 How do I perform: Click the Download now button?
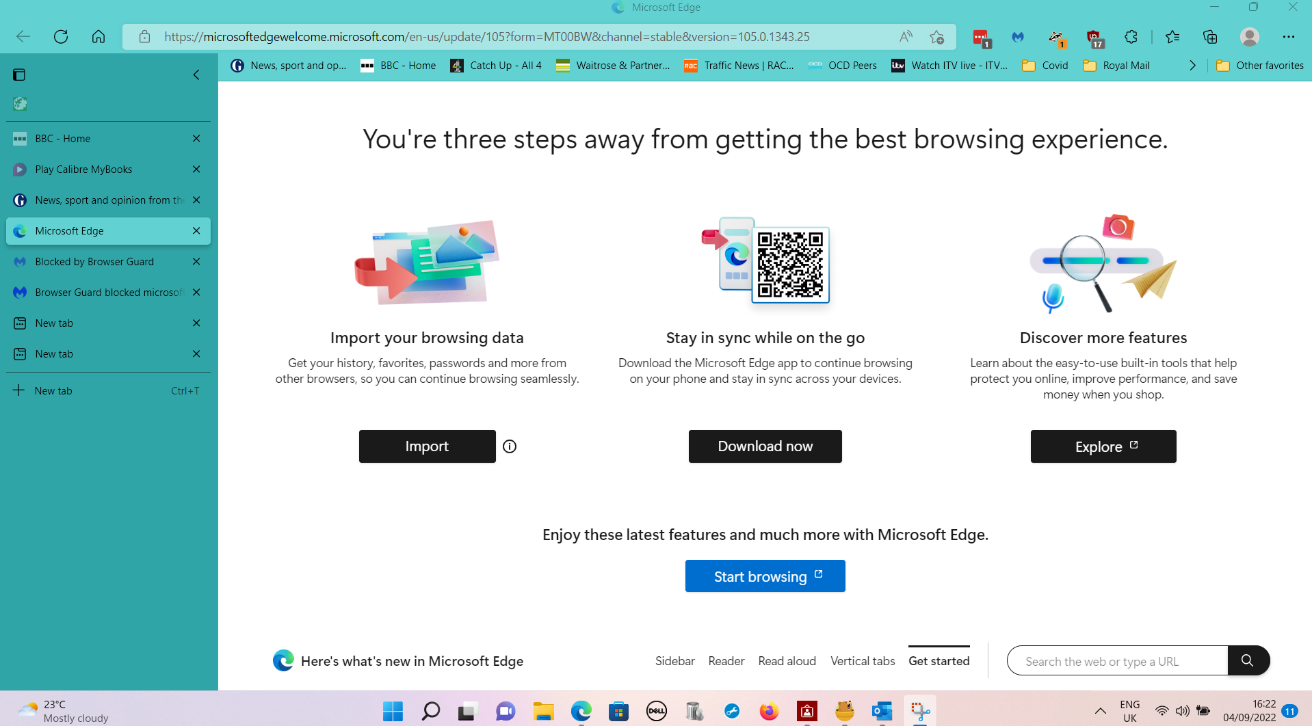click(765, 446)
